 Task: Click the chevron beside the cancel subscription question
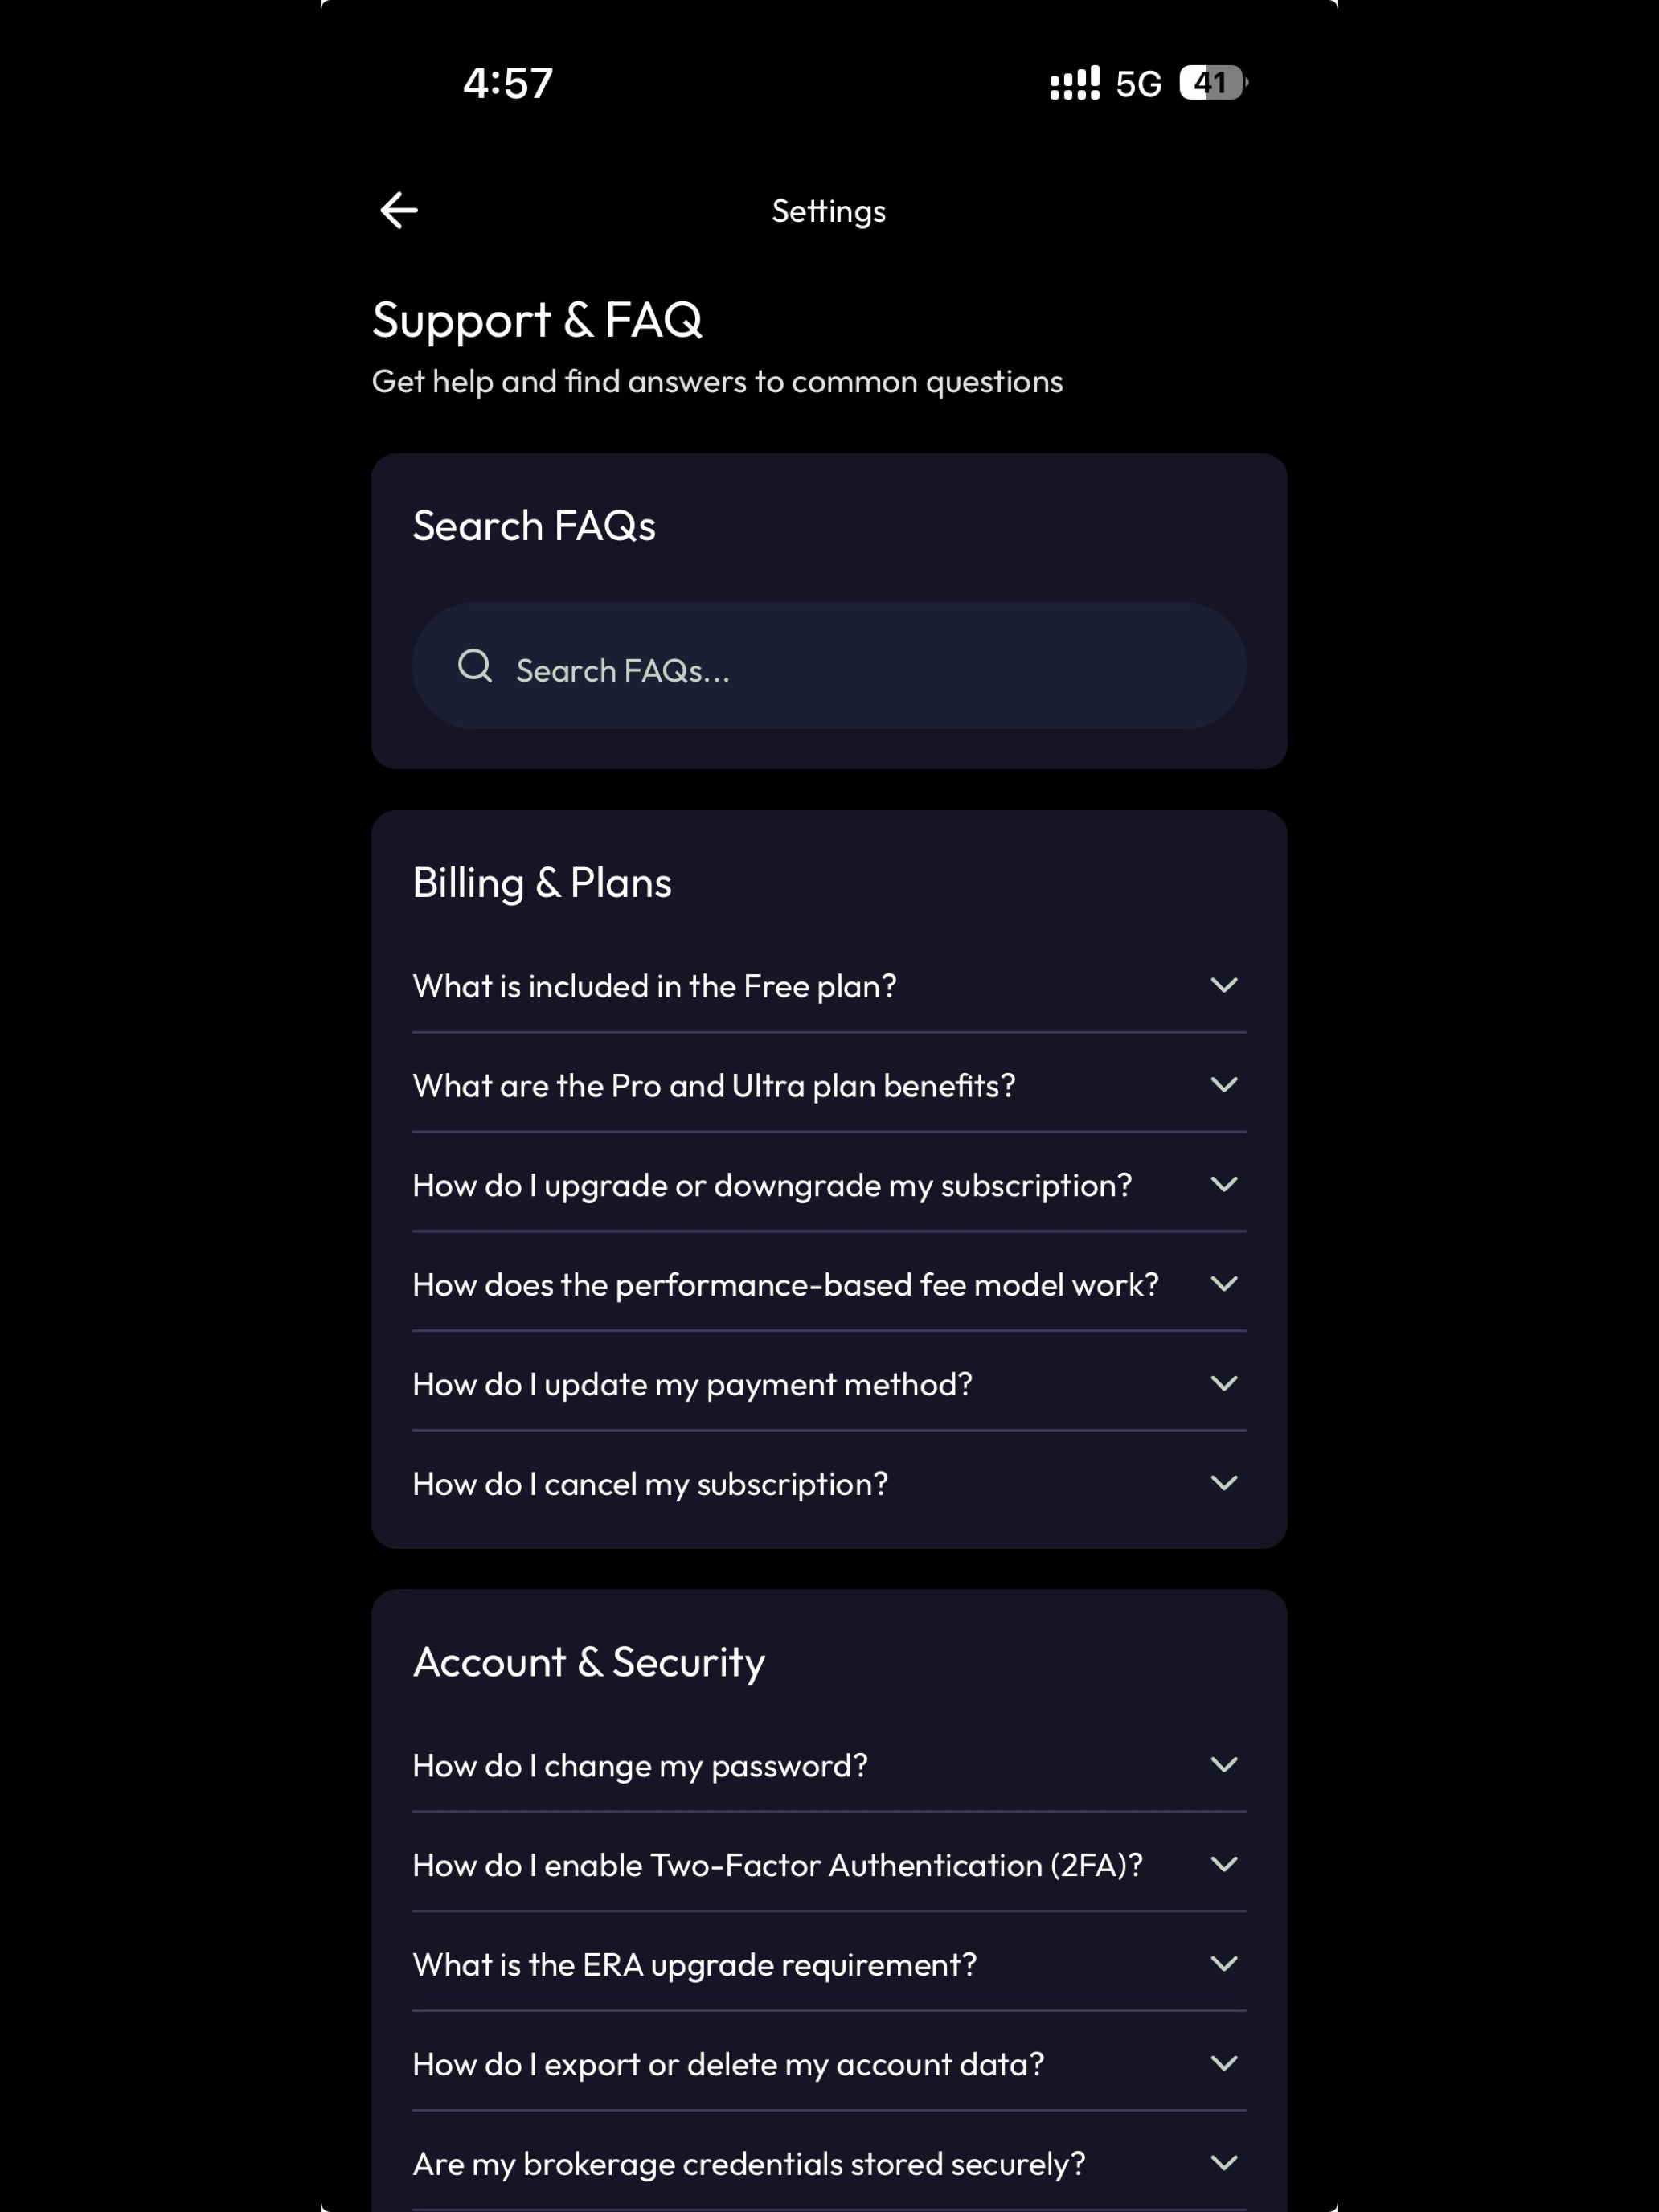[1224, 1483]
